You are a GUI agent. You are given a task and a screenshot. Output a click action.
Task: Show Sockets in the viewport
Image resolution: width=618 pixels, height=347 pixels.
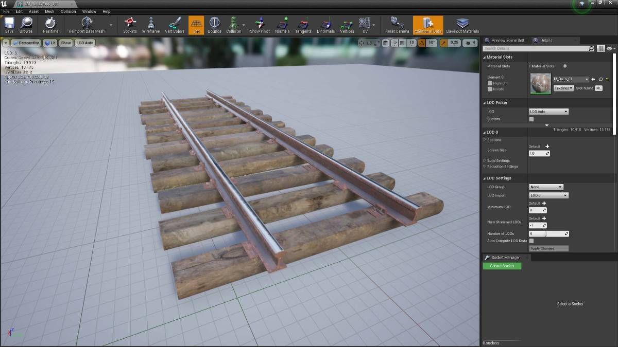point(130,25)
